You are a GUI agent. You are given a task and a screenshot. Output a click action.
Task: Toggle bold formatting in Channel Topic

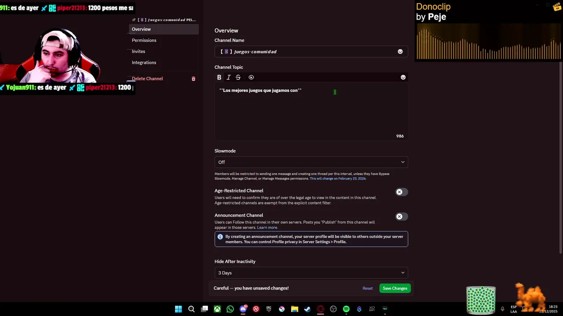pyautogui.click(x=219, y=77)
